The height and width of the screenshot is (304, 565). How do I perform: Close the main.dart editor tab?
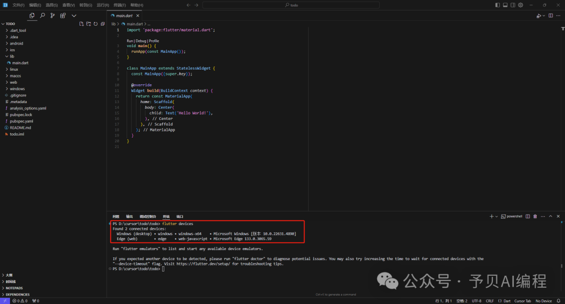pyautogui.click(x=138, y=16)
